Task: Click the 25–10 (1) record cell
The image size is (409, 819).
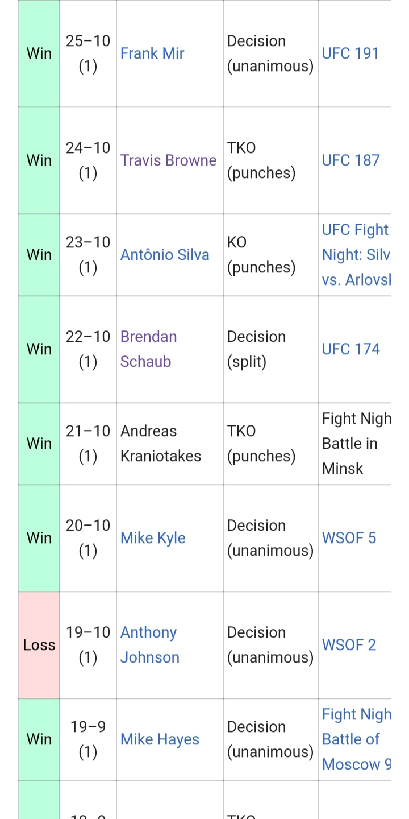Action: (x=88, y=53)
